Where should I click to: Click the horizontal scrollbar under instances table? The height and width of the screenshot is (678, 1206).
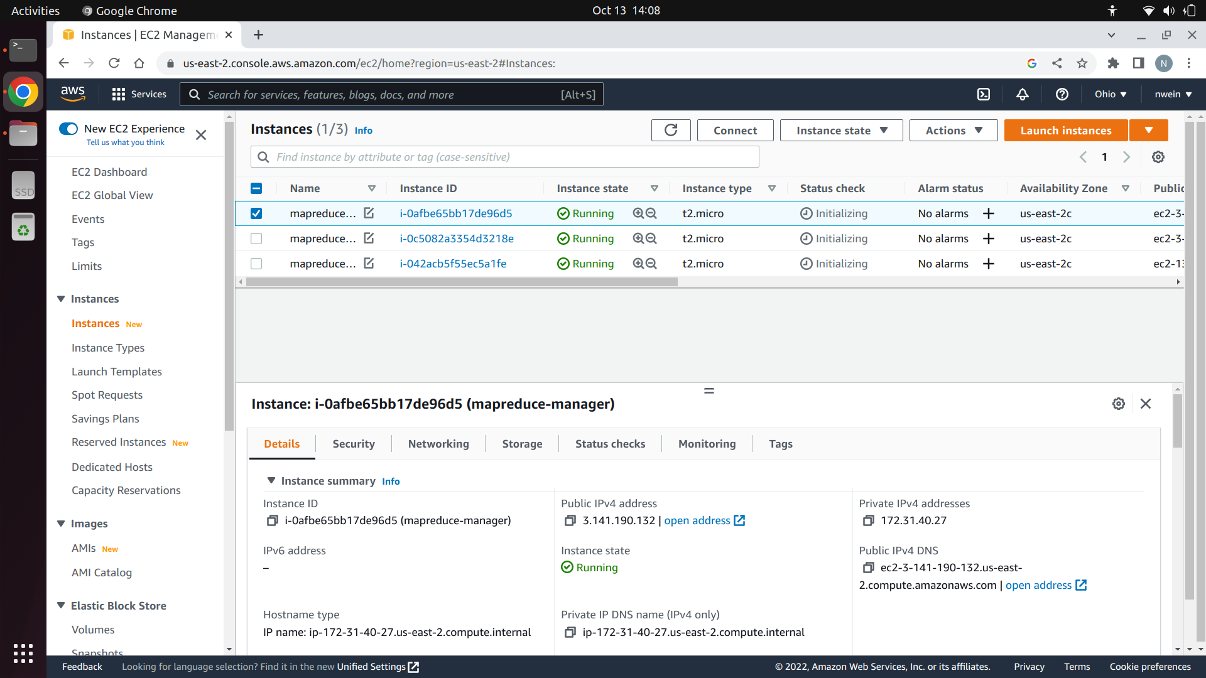click(x=462, y=282)
